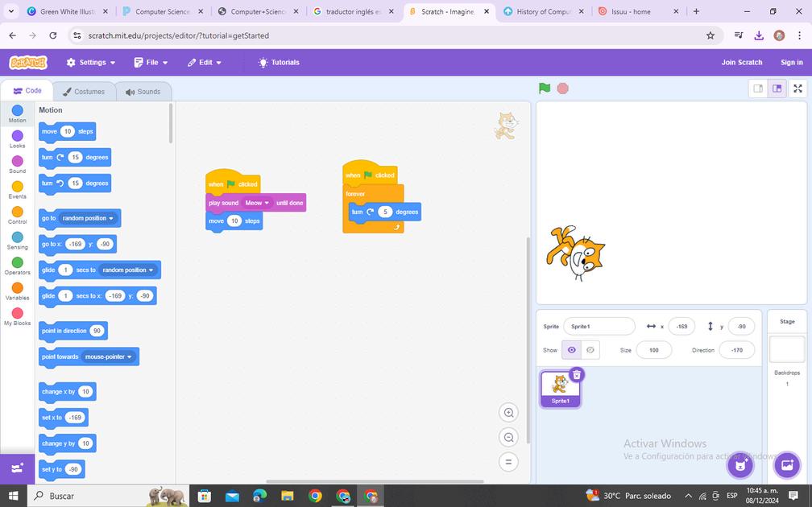812x507 pixels.
Task: Select the Sprite1 thumbnail
Action: click(x=560, y=389)
